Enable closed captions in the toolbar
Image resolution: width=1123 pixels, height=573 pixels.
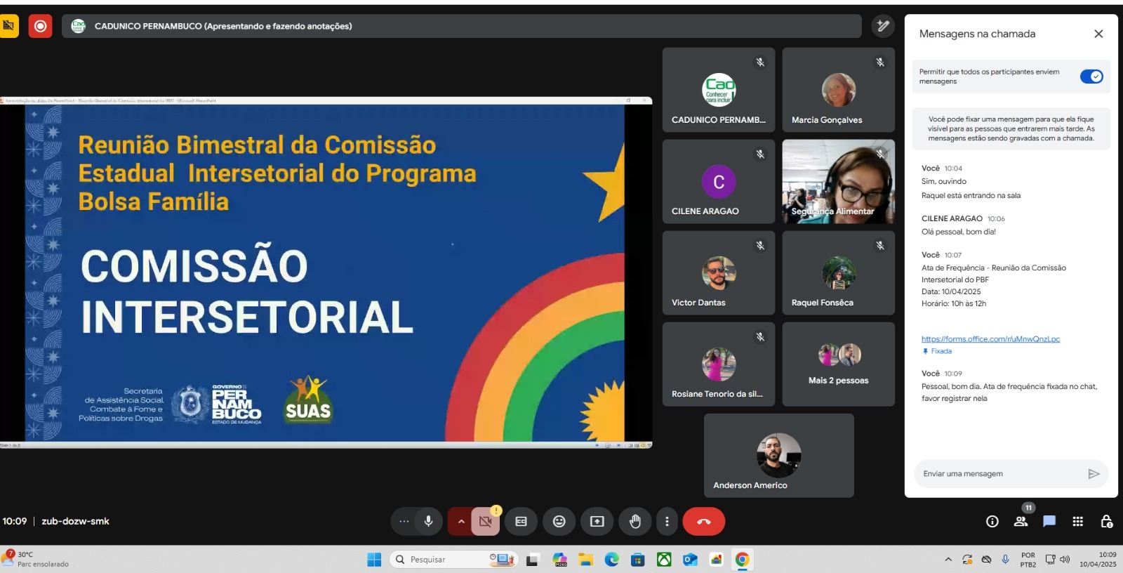point(521,522)
